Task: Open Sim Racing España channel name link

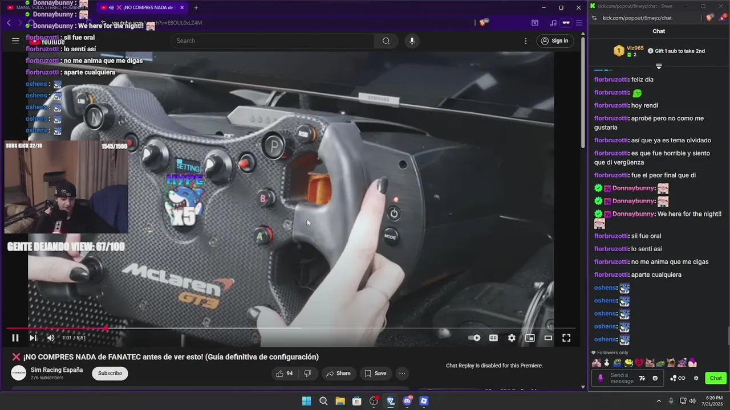Action: [56, 370]
